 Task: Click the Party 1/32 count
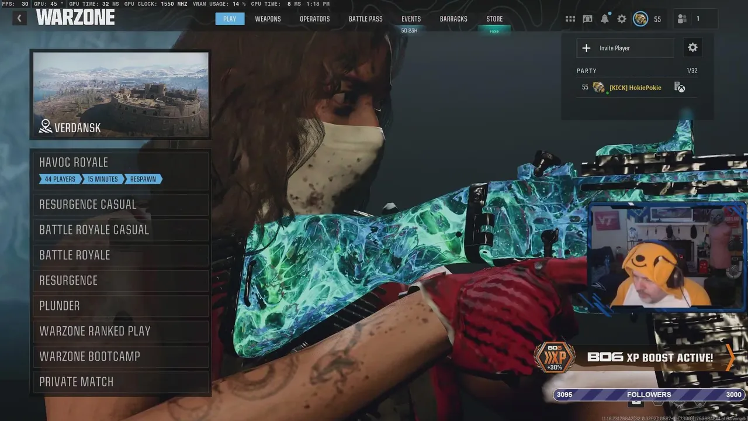click(x=692, y=71)
